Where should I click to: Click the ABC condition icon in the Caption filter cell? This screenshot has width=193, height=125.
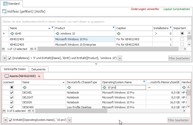click(x=119, y=34)
